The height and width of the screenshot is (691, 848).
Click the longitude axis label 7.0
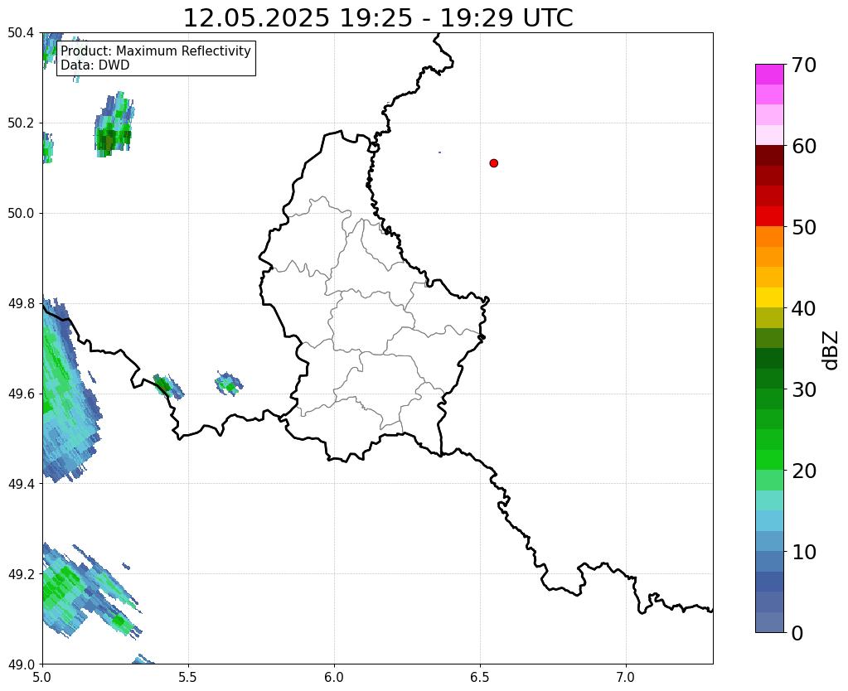click(626, 677)
